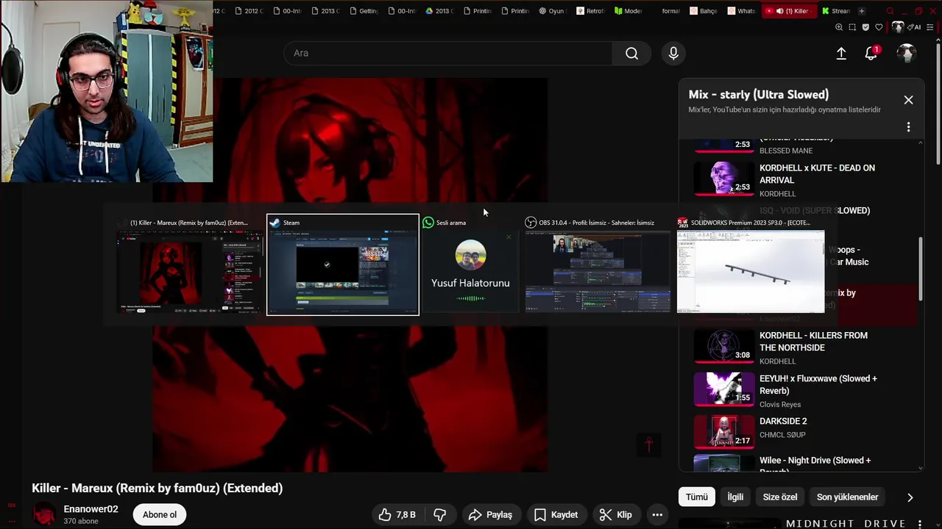
Task: Open the Bahçe browser tab
Action: 704,11
